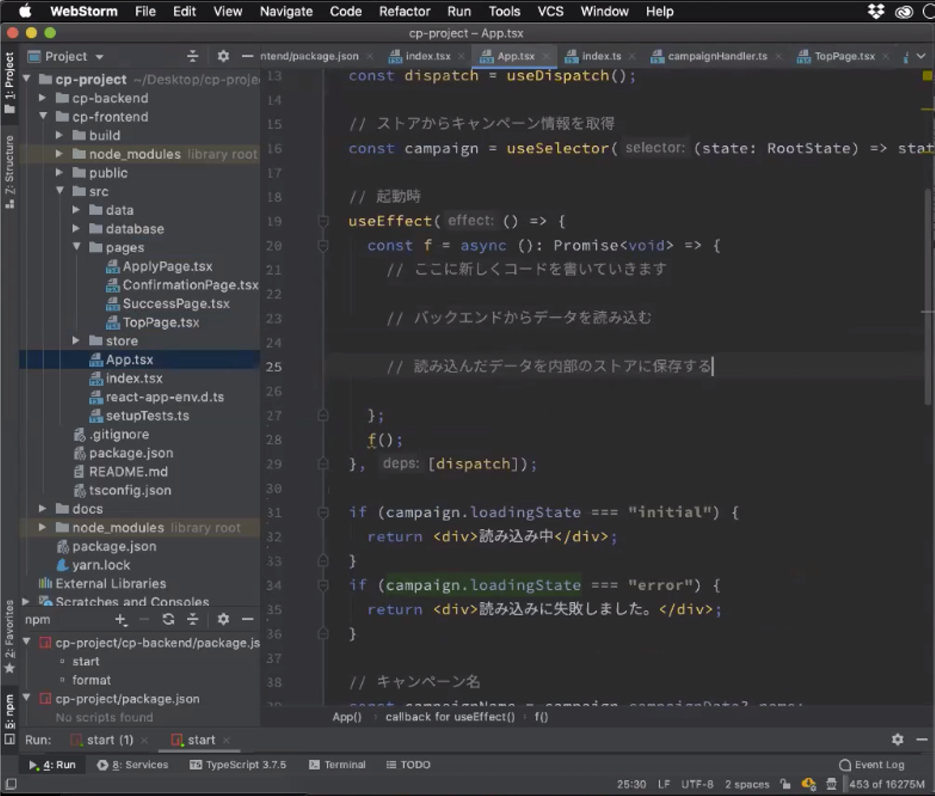Click the Dropbox icon in macOS menu bar
The height and width of the screenshot is (796, 935).
pos(876,12)
